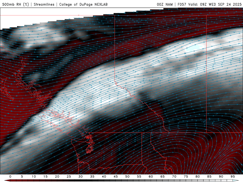Click colorbar label '55'
The image size is (243, 182).
[x=139, y=177]
